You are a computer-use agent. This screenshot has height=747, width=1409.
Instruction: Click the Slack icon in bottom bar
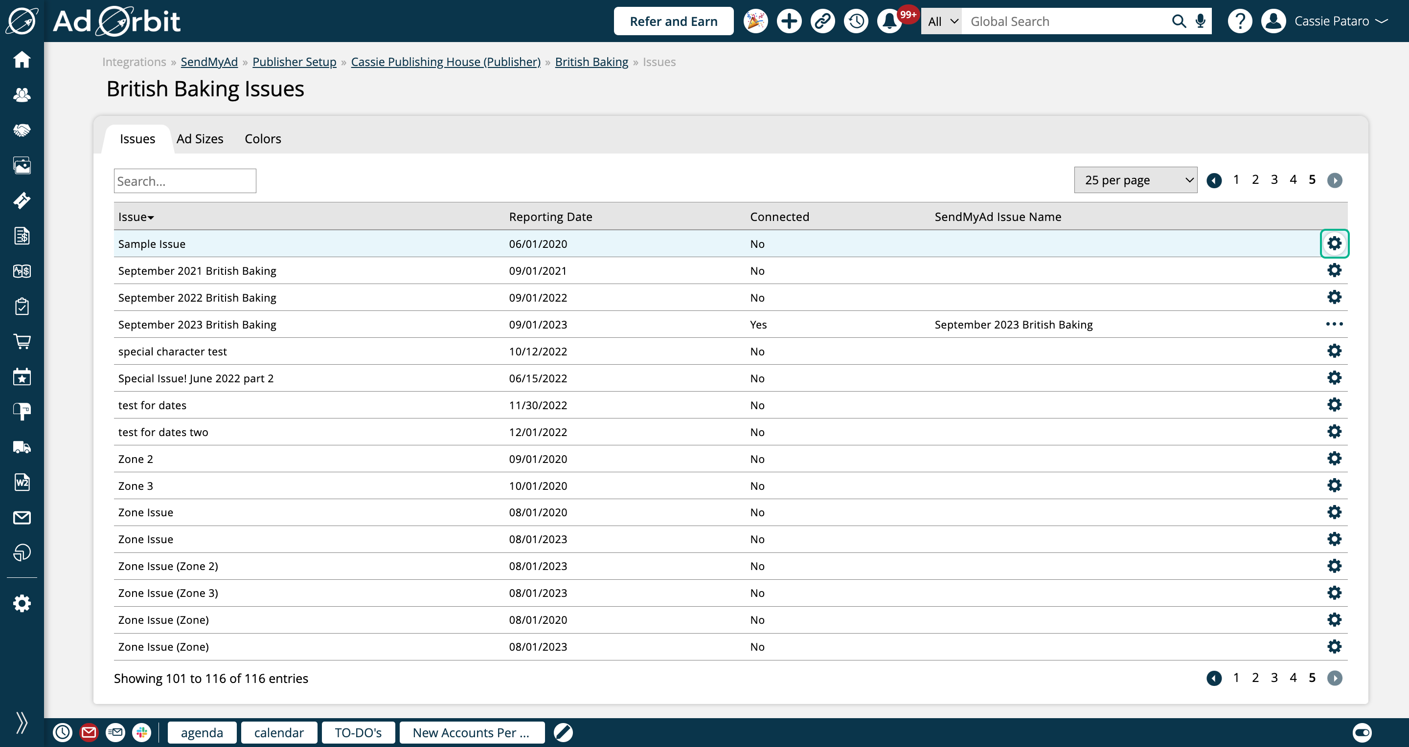(x=142, y=732)
